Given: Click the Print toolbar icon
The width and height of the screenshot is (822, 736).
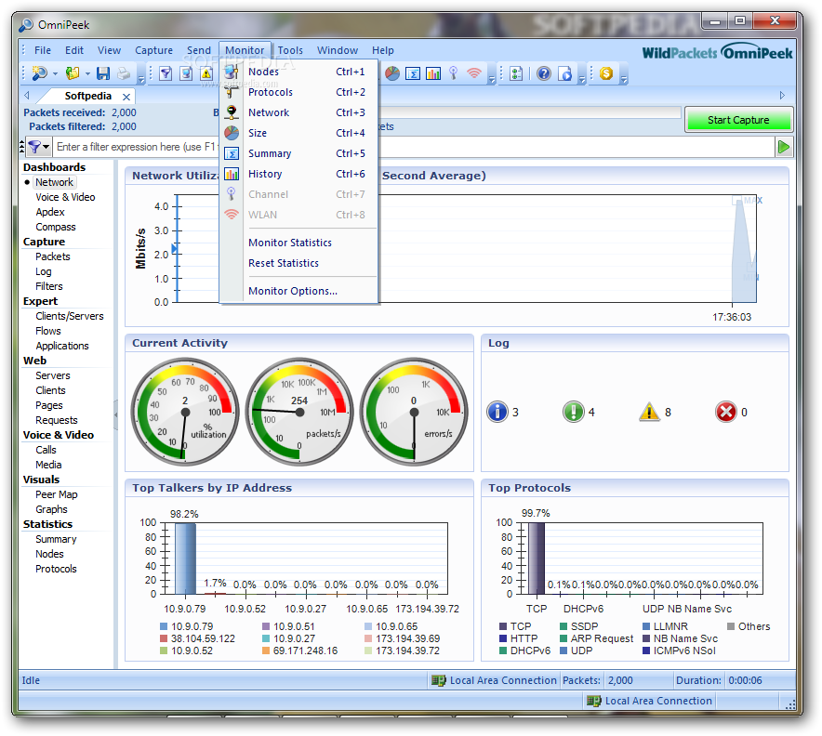Looking at the screenshot, I should tap(124, 73).
